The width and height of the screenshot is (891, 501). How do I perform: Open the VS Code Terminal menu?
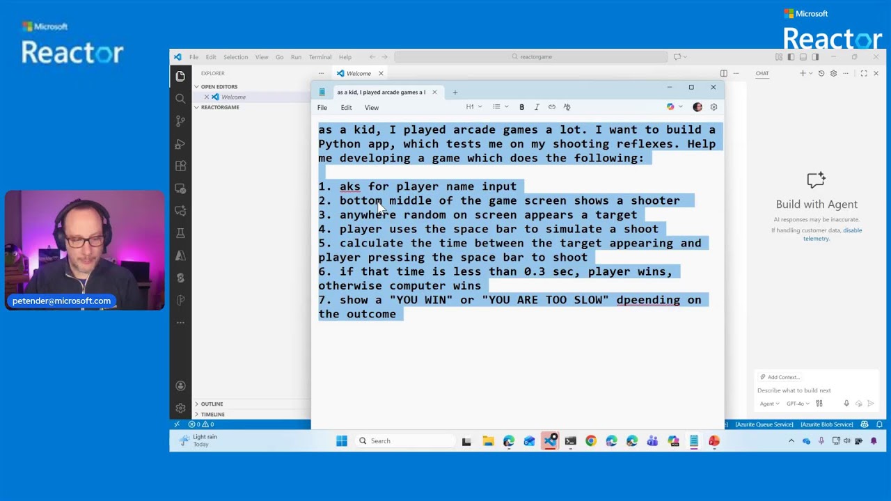pyautogui.click(x=320, y=57)
